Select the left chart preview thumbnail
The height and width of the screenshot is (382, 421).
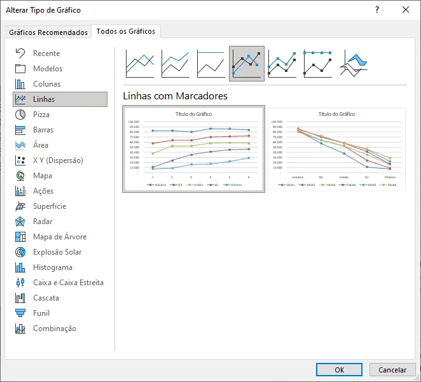193,149
